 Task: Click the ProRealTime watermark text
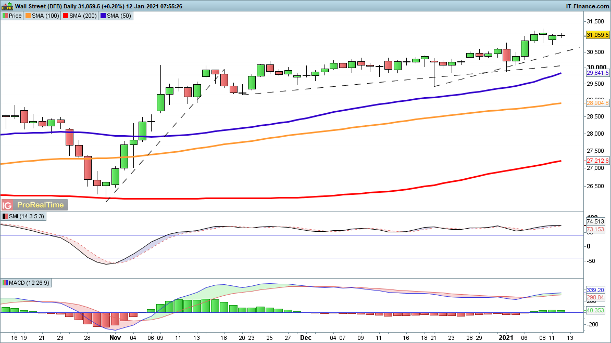tap(40, 205)
